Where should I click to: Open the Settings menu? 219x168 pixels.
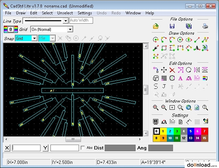point(85,13)
